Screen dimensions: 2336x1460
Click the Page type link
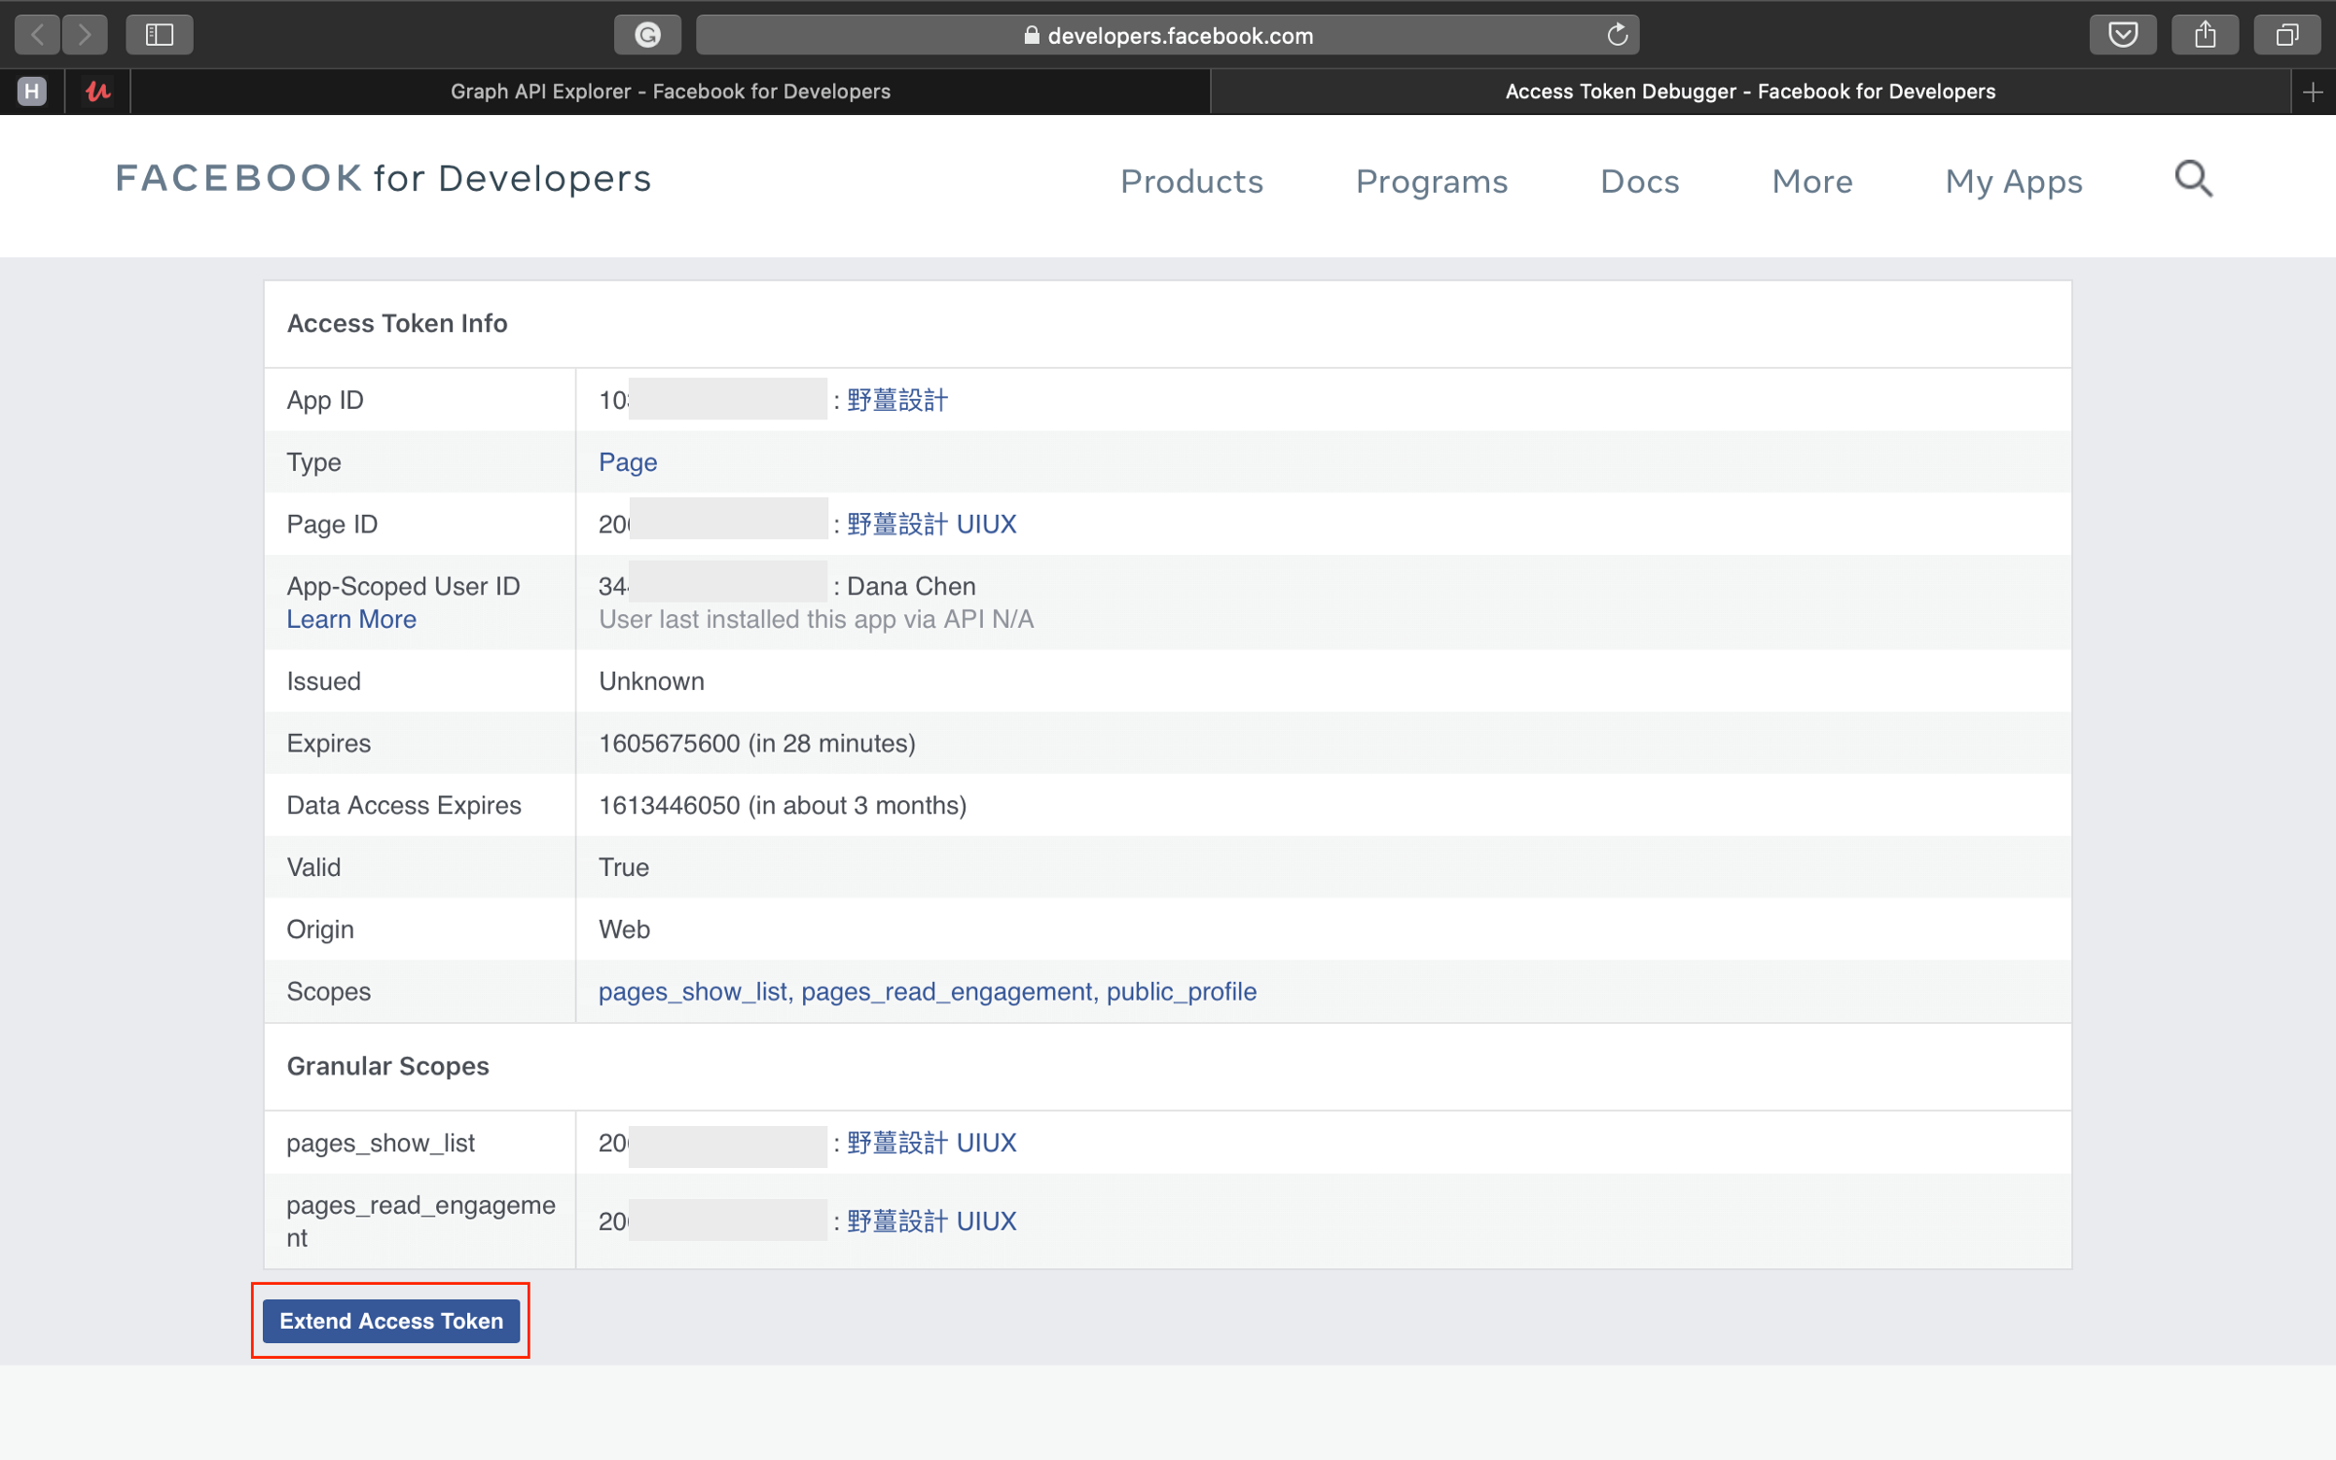pyautogui.click(x=628, y=462)
